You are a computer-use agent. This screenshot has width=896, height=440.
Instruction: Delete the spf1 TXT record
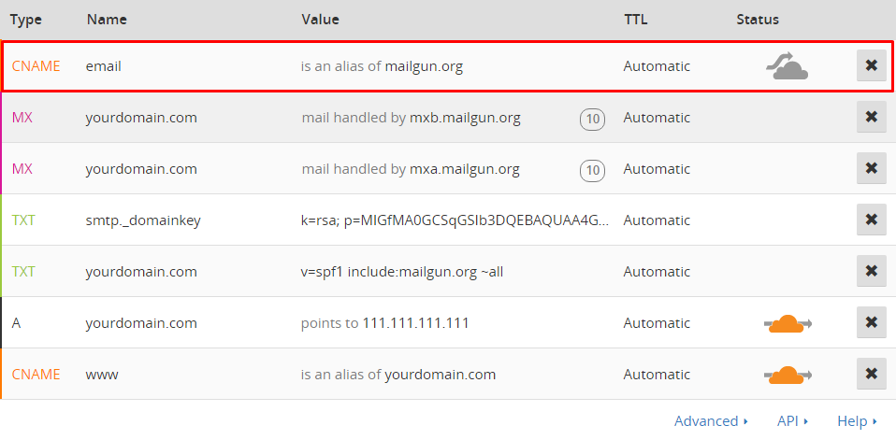872,271
